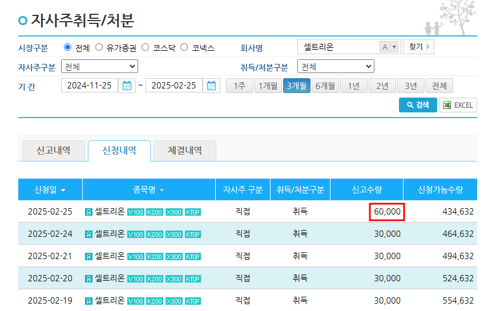Viewport: 484px width, 311px height.
Task: Switch to the 신청내역 tab
Action: (x=119, y=151)
